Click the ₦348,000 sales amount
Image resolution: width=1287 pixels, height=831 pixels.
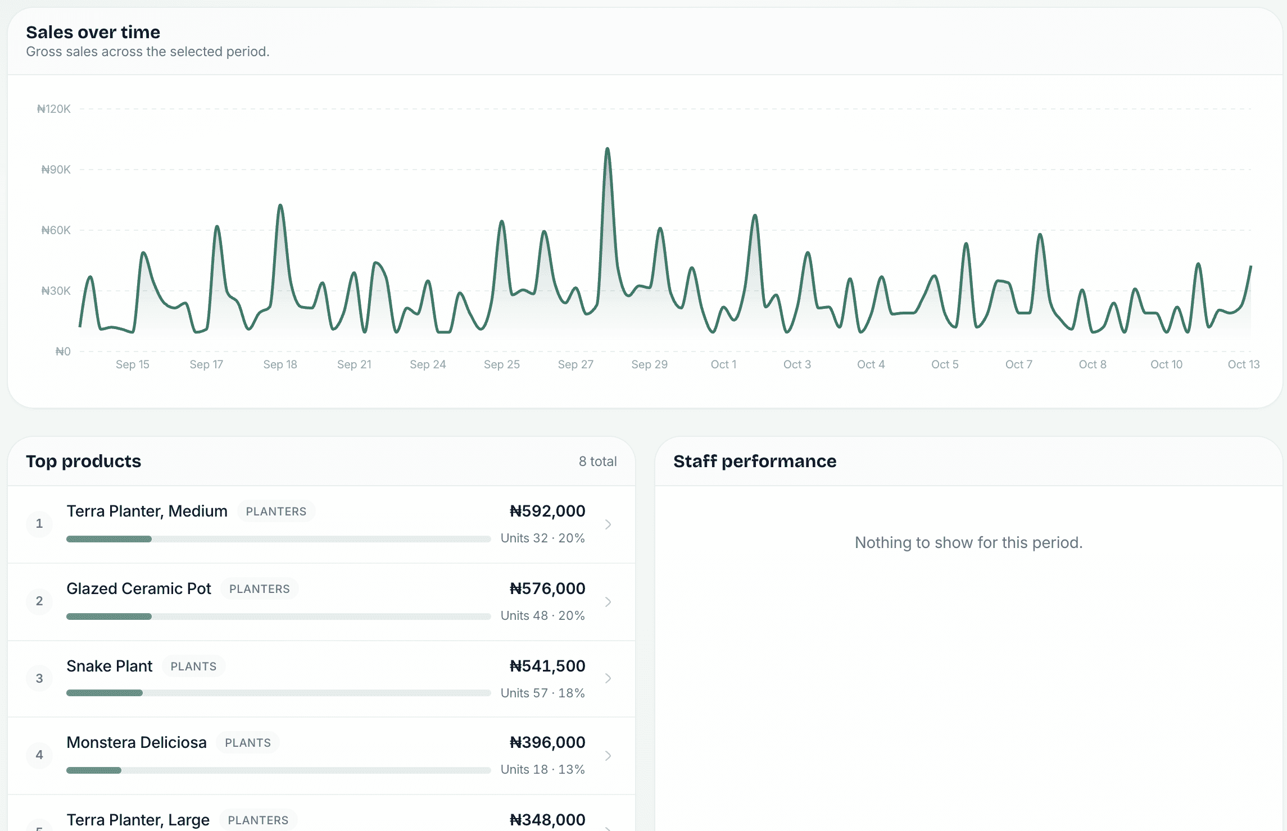pyautogui.click(x=547, y=820)
